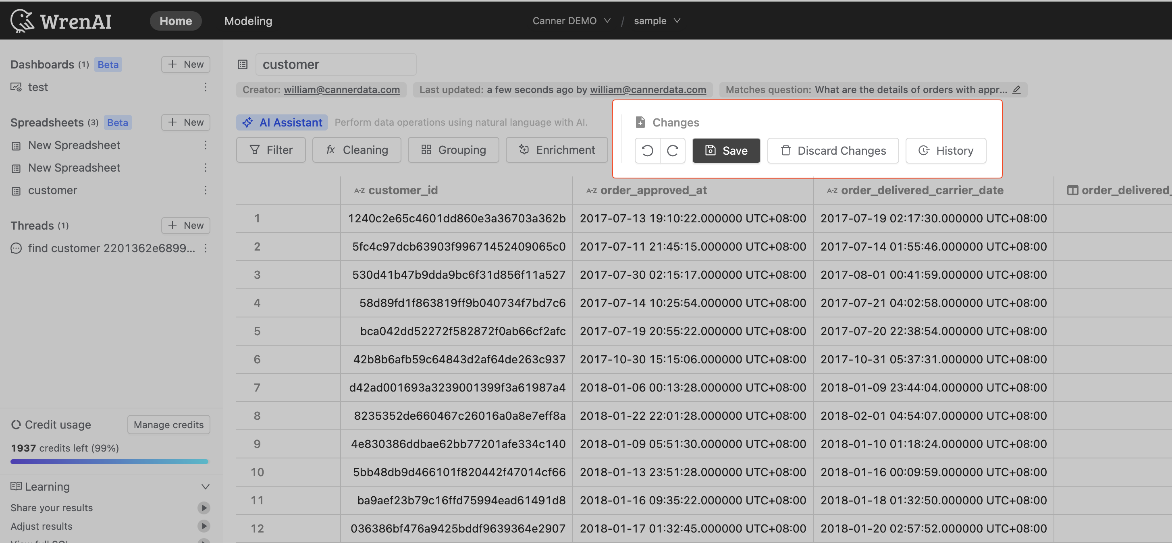
Task: Click the Manage credits button
Action: pos(169,424)
